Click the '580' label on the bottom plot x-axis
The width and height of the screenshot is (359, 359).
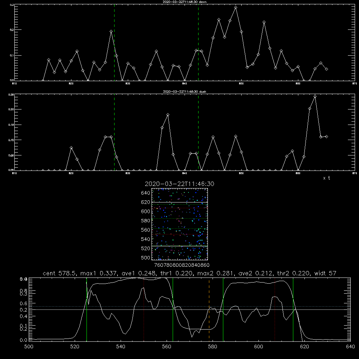point(213,347)
